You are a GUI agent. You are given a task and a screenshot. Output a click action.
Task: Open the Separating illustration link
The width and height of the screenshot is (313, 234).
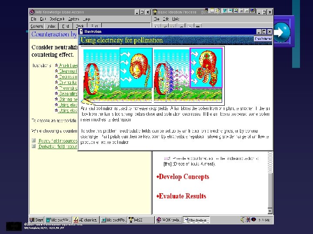68,94
